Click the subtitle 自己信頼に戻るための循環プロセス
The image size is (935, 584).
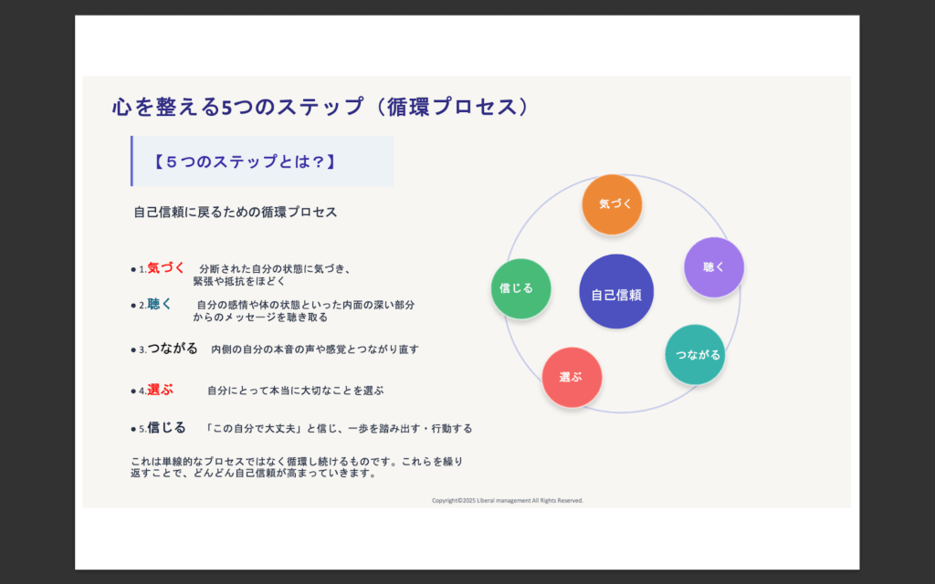pyautogui.click(x=236, y=212)
